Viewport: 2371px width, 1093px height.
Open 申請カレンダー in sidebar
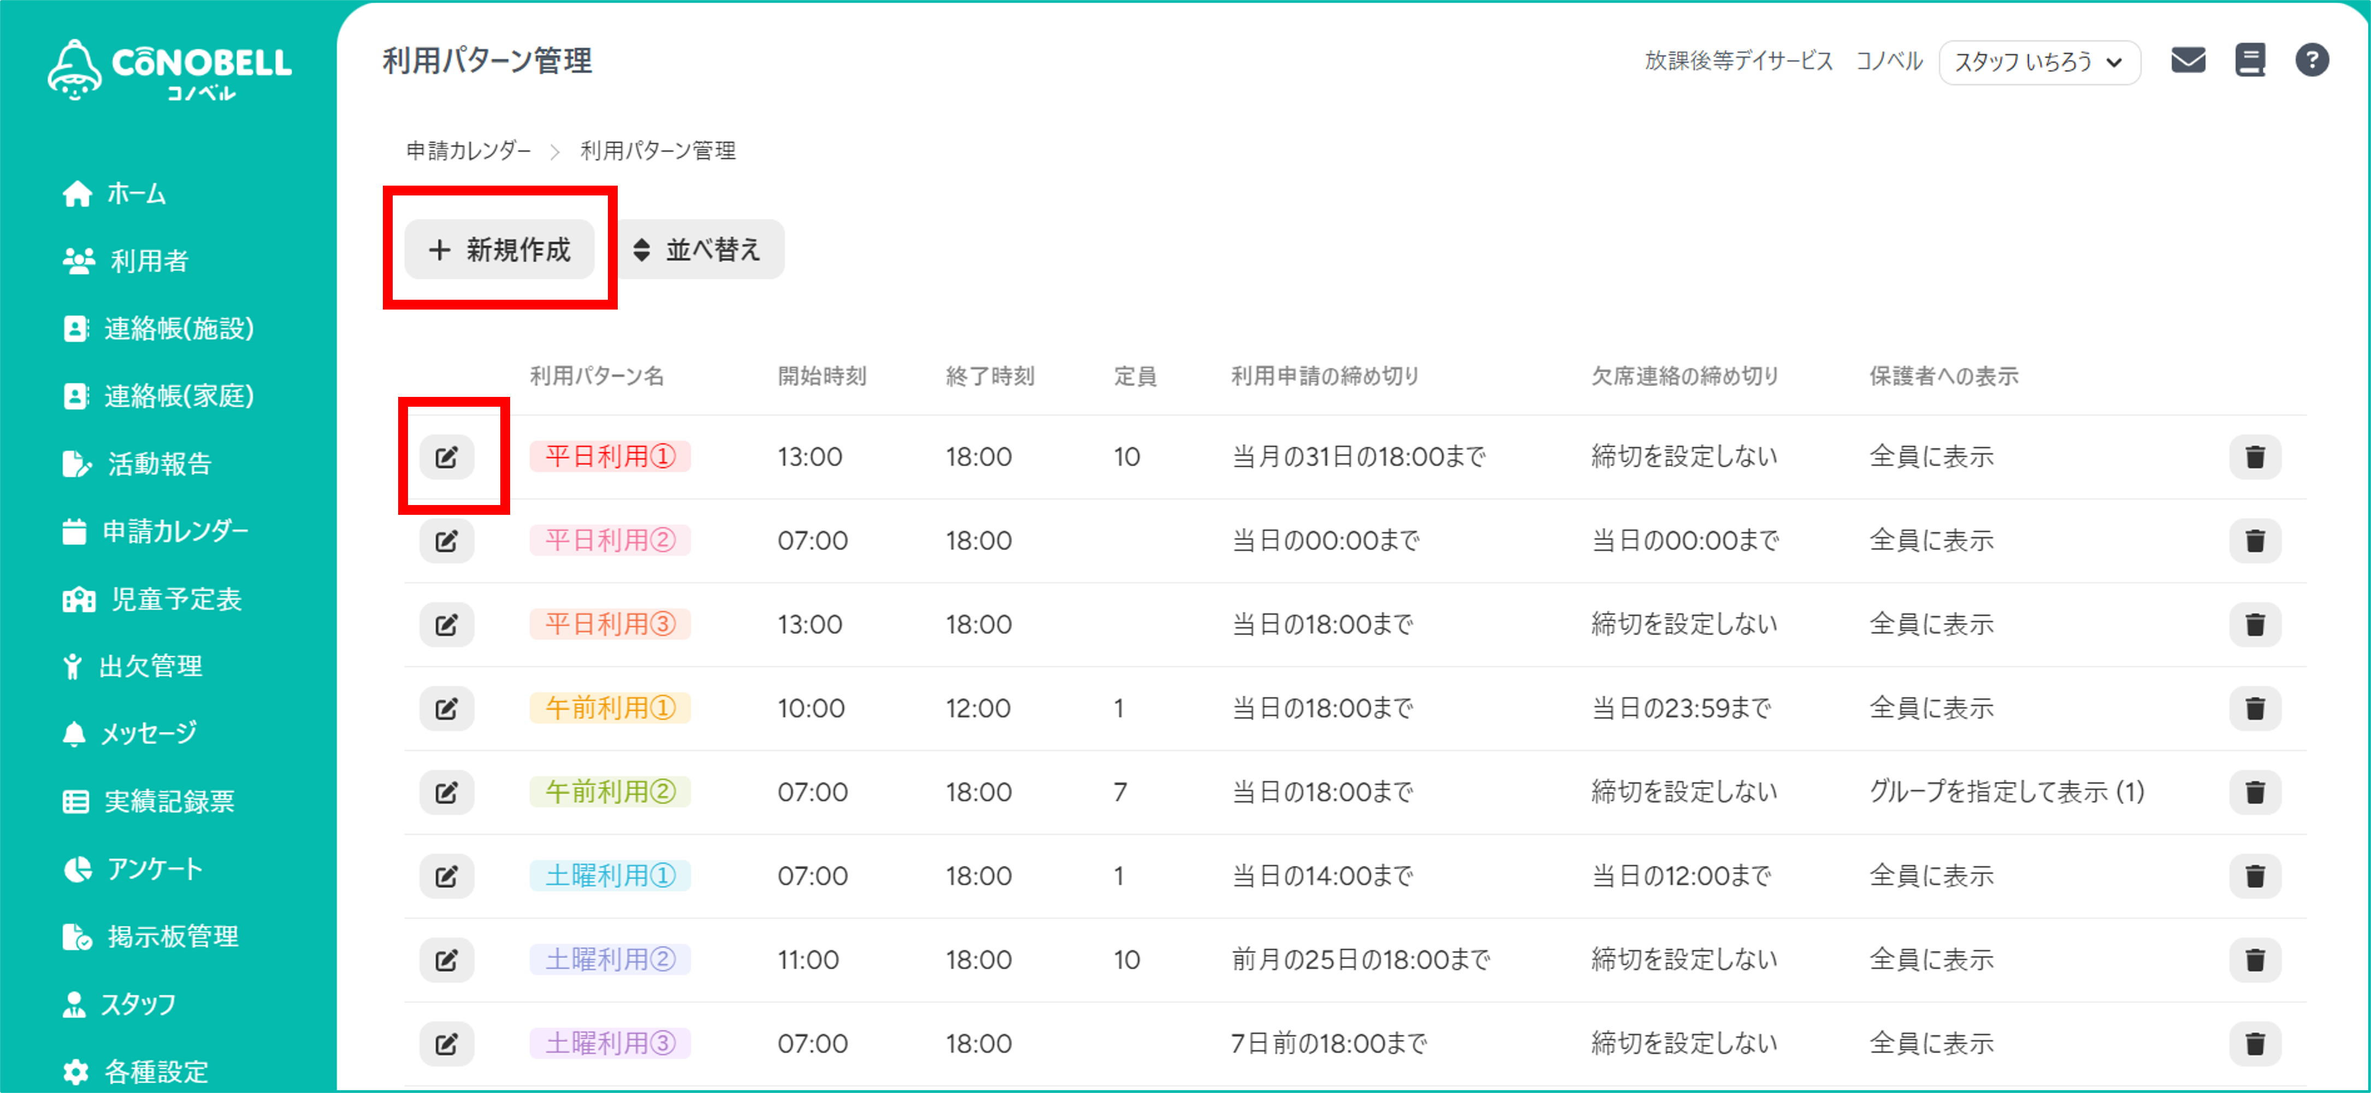coord(156,531)
